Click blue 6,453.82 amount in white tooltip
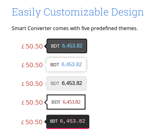Screen dimensions: 160x135 point(72,64)
